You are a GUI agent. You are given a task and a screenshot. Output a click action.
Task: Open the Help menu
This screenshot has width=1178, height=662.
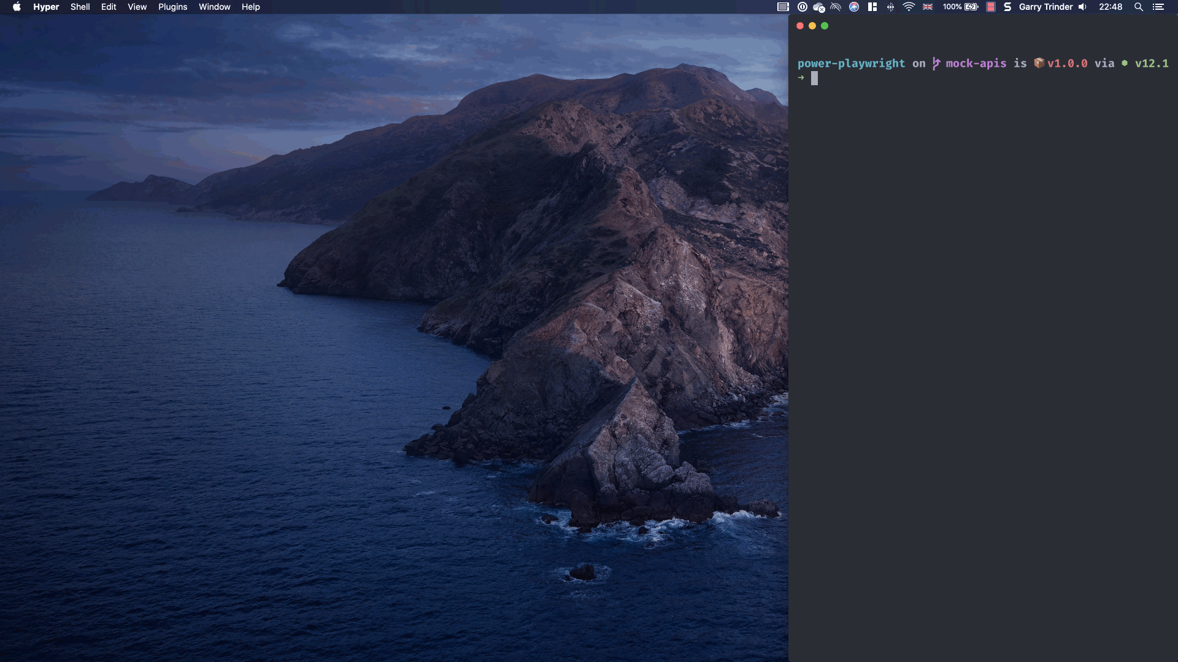(x=250, y=7)
